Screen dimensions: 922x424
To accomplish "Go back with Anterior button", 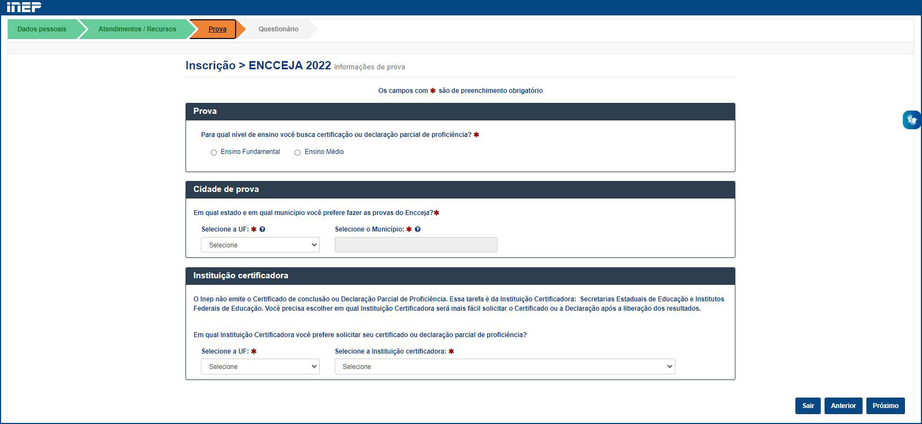I will [843, 406].
